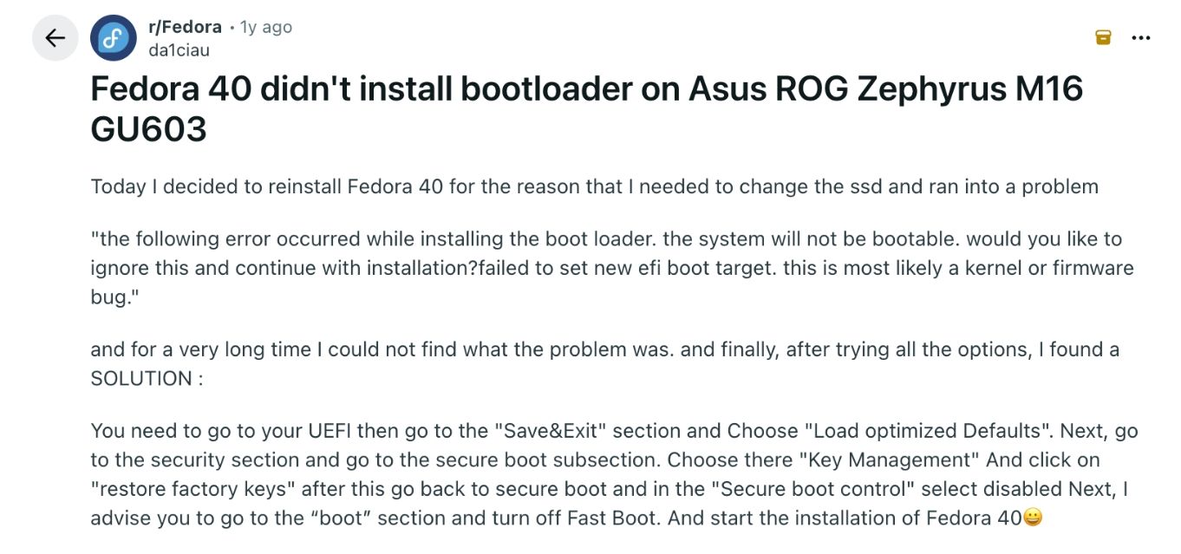Open the three-dot more options menu
Screen dimensions: 1181x554
point(1141,37)
